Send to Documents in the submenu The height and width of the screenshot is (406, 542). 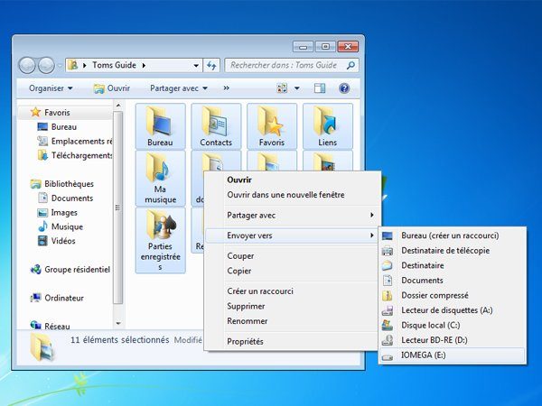pos(453,280)
